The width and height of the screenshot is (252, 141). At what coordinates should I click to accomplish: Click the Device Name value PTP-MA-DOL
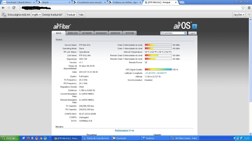(85, 45)
